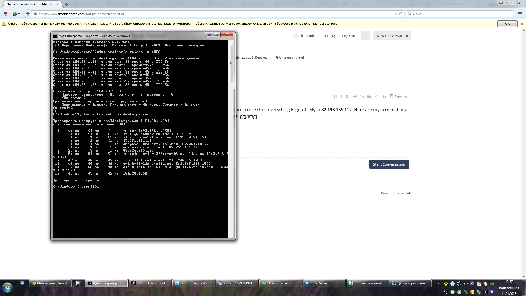Apply italic formatting in the editor
526x296 pixels.
[341, 96]
